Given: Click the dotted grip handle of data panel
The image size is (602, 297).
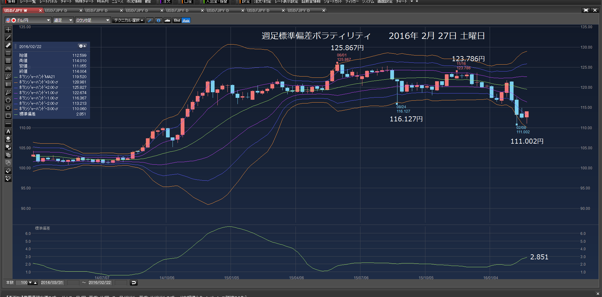Looking at the screenshot, I should coord(16,46).
